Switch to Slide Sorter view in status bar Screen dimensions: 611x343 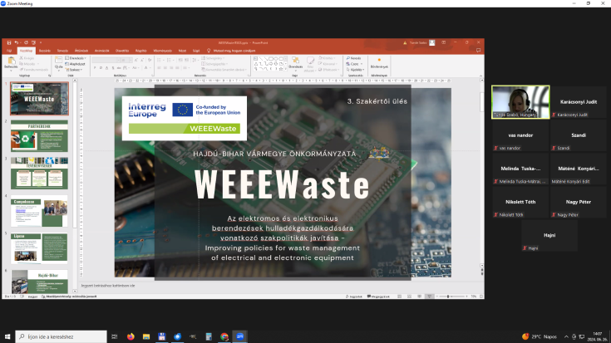pyautogui.click(x=409, y=296)
